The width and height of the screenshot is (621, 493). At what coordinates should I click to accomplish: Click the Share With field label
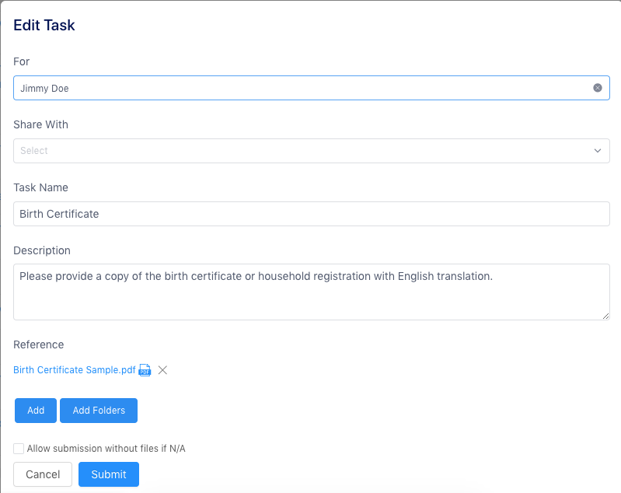tap(40, 124)
